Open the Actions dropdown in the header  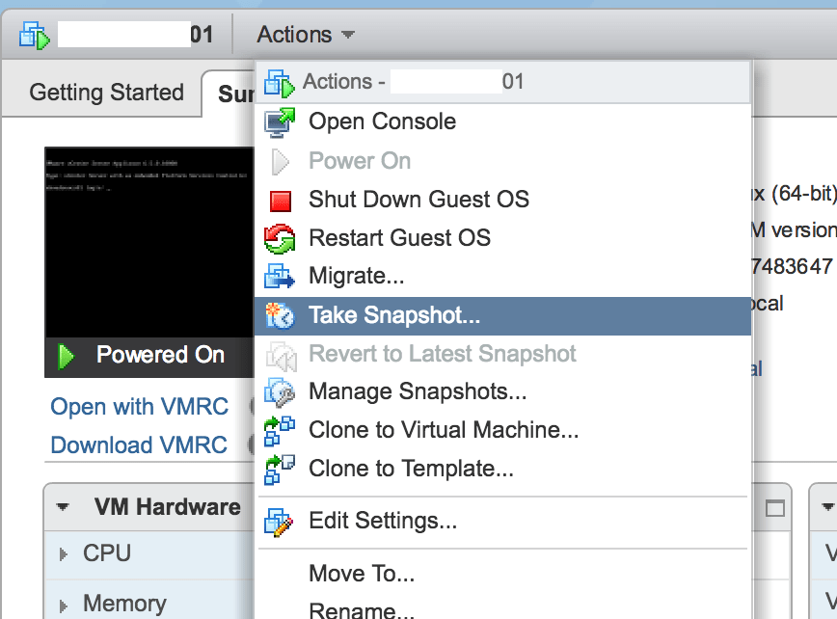point(305,35)
